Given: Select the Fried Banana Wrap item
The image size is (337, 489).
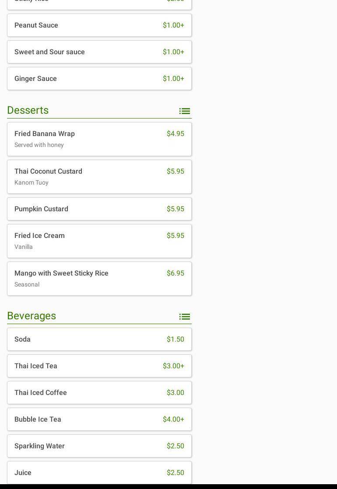Looking at the screenshot, I should tap(99, 139).
